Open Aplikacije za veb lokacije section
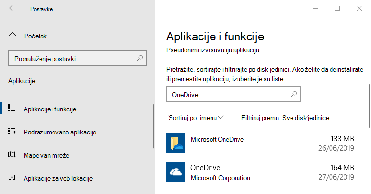 pyautogui.click(x=58, y=178)
